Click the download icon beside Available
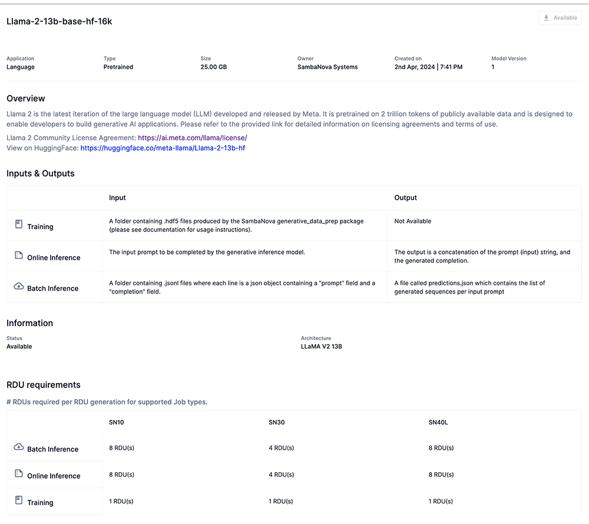Viewport: 589px width, 524px height. pos(547,18)
